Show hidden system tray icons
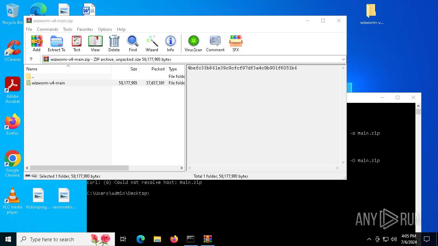Image resolution: width=438 pixels, height=246 pixels. [x=369, y=239]
